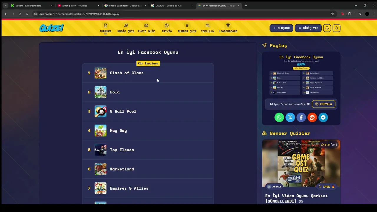Open the browser profile avatar
Image resolution: width=377 pixels, height=212 pixels.
coord(367,14)
